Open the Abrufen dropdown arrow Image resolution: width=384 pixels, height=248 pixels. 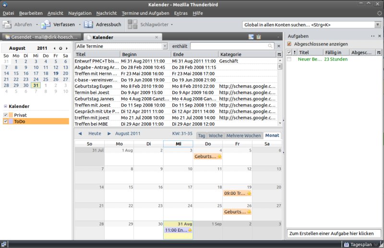coord(37,24)
